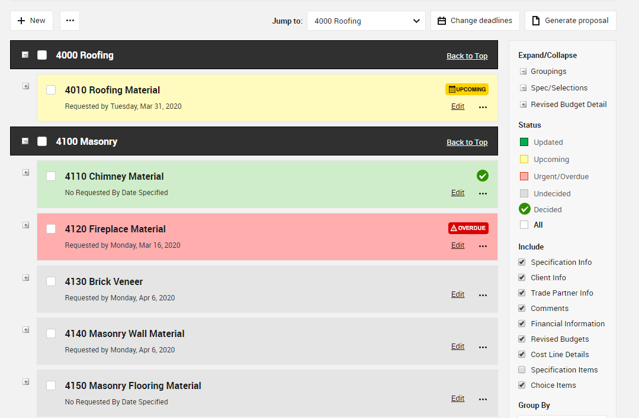Filter by Decided status
The height and width of the screenshot is (418, 639).
tap(524, 209)
